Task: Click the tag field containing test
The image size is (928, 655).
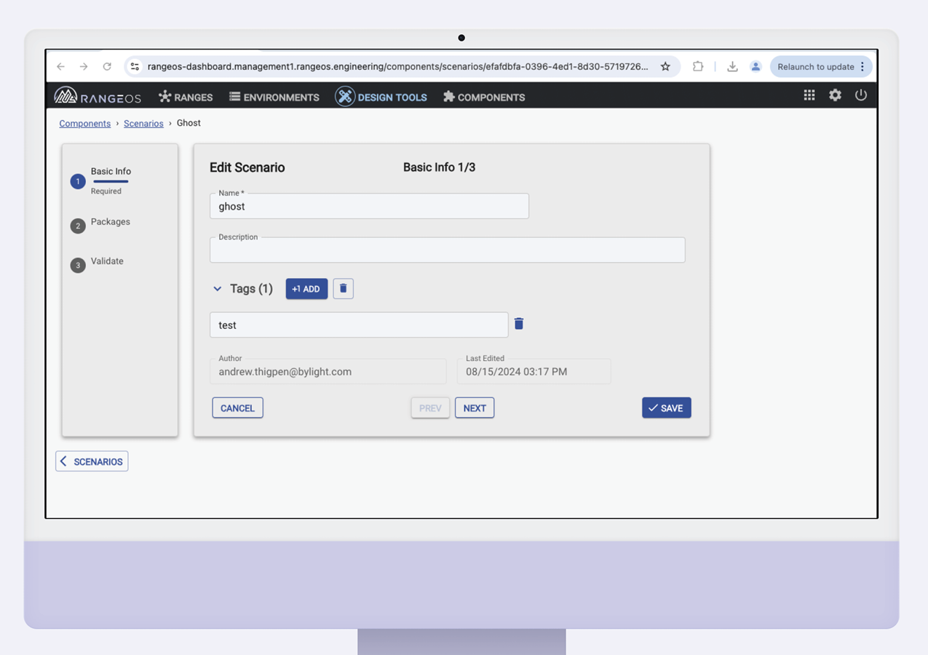Action: (x=359, y=325)
